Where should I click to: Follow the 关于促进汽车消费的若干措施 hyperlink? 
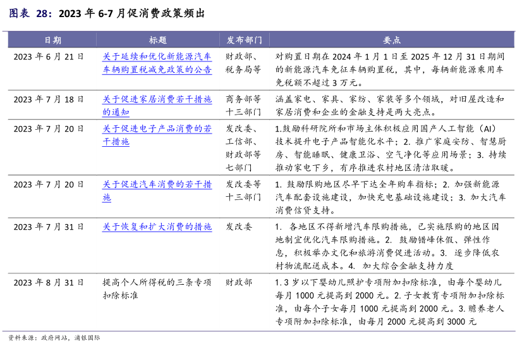point(157,190)
